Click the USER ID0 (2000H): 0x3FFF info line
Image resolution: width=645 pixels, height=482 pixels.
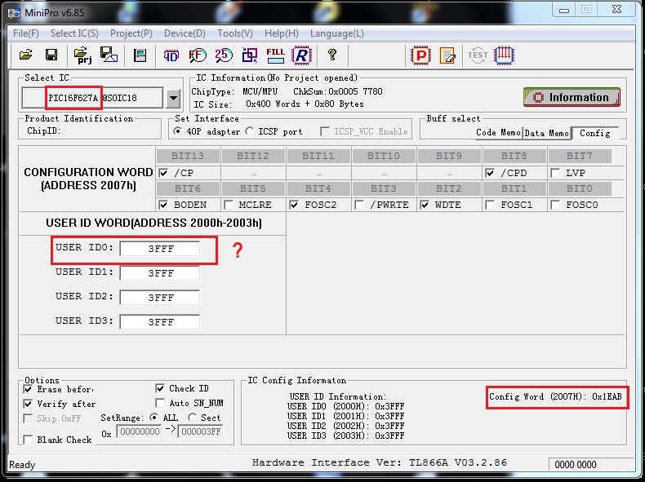tap(345, 406)
